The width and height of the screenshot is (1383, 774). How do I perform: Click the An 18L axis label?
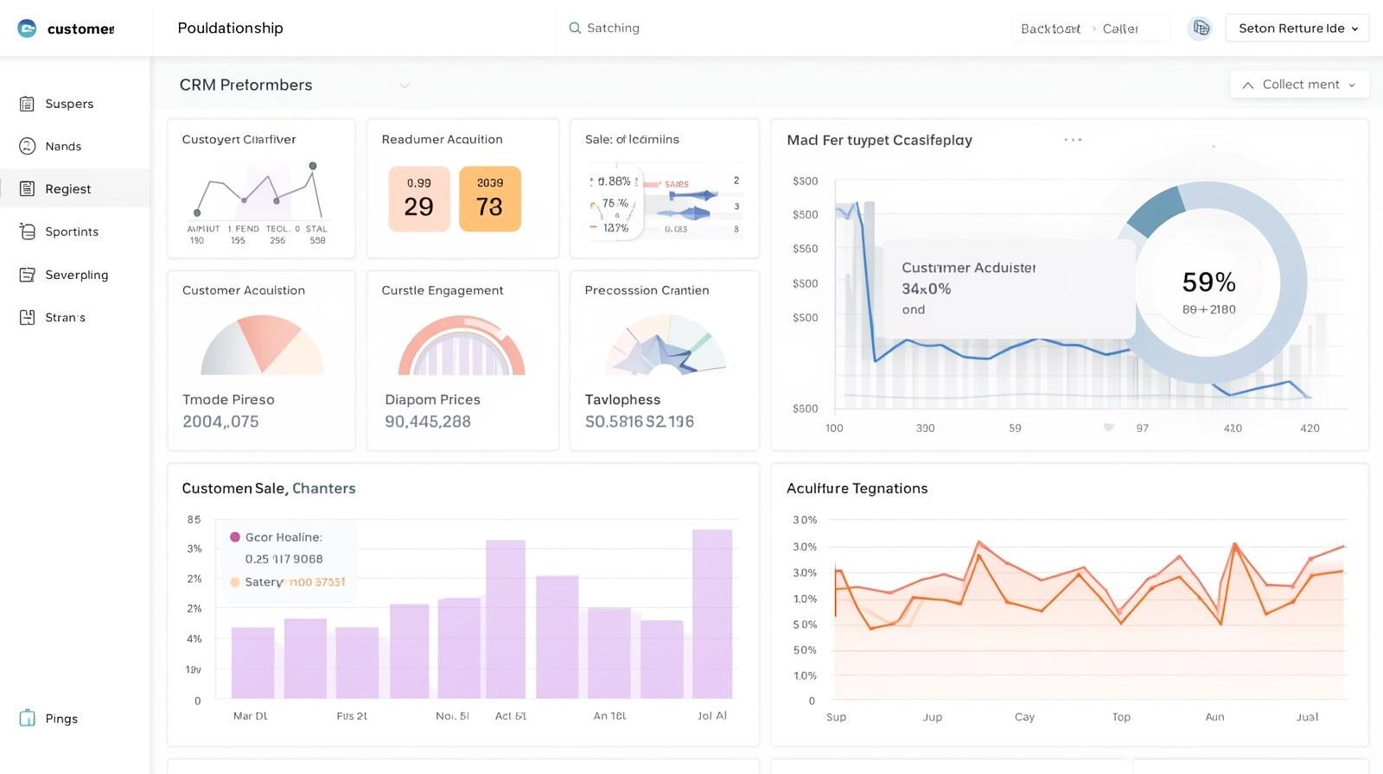[609, 716]
